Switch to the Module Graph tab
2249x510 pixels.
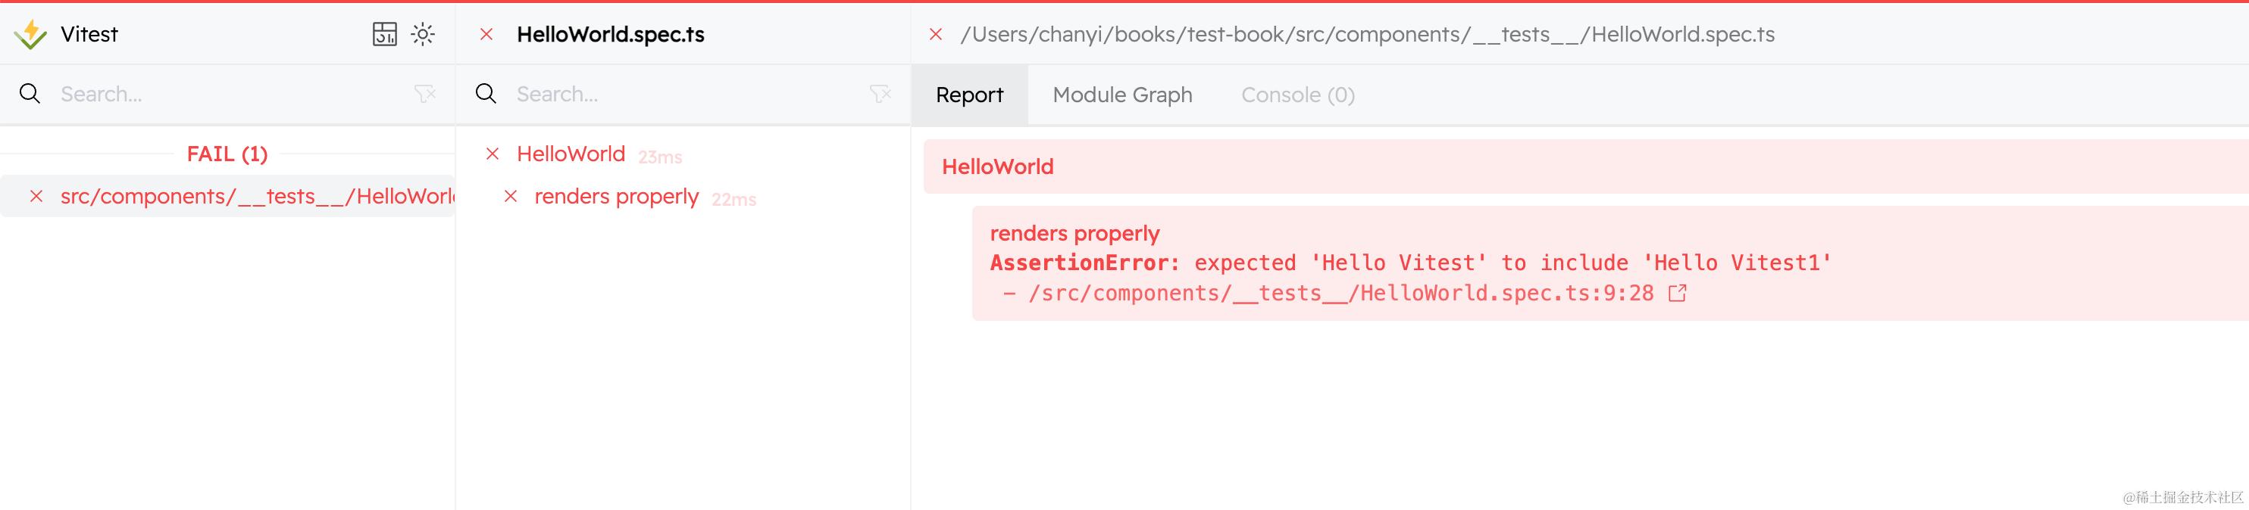click(x=1123, y=94)
